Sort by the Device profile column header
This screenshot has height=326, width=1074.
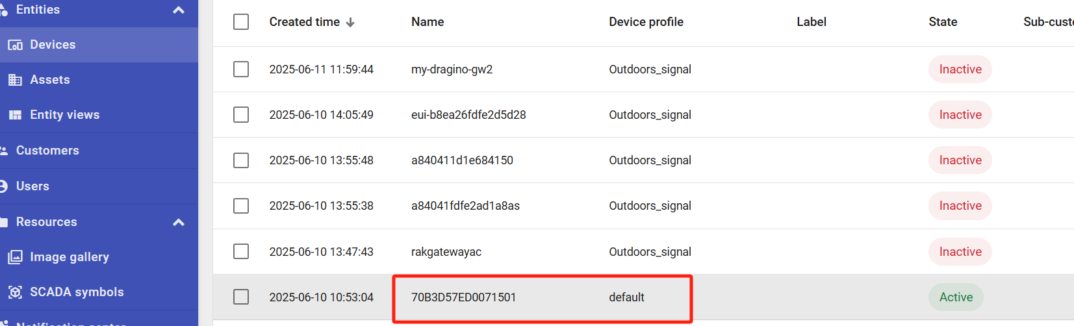tap(646, 22)
